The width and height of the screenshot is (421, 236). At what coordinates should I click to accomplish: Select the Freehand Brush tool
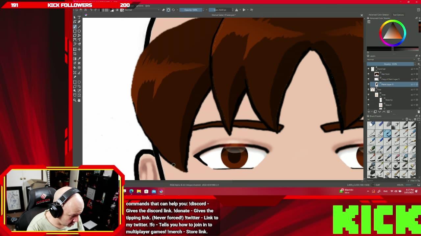pos(75,27)
